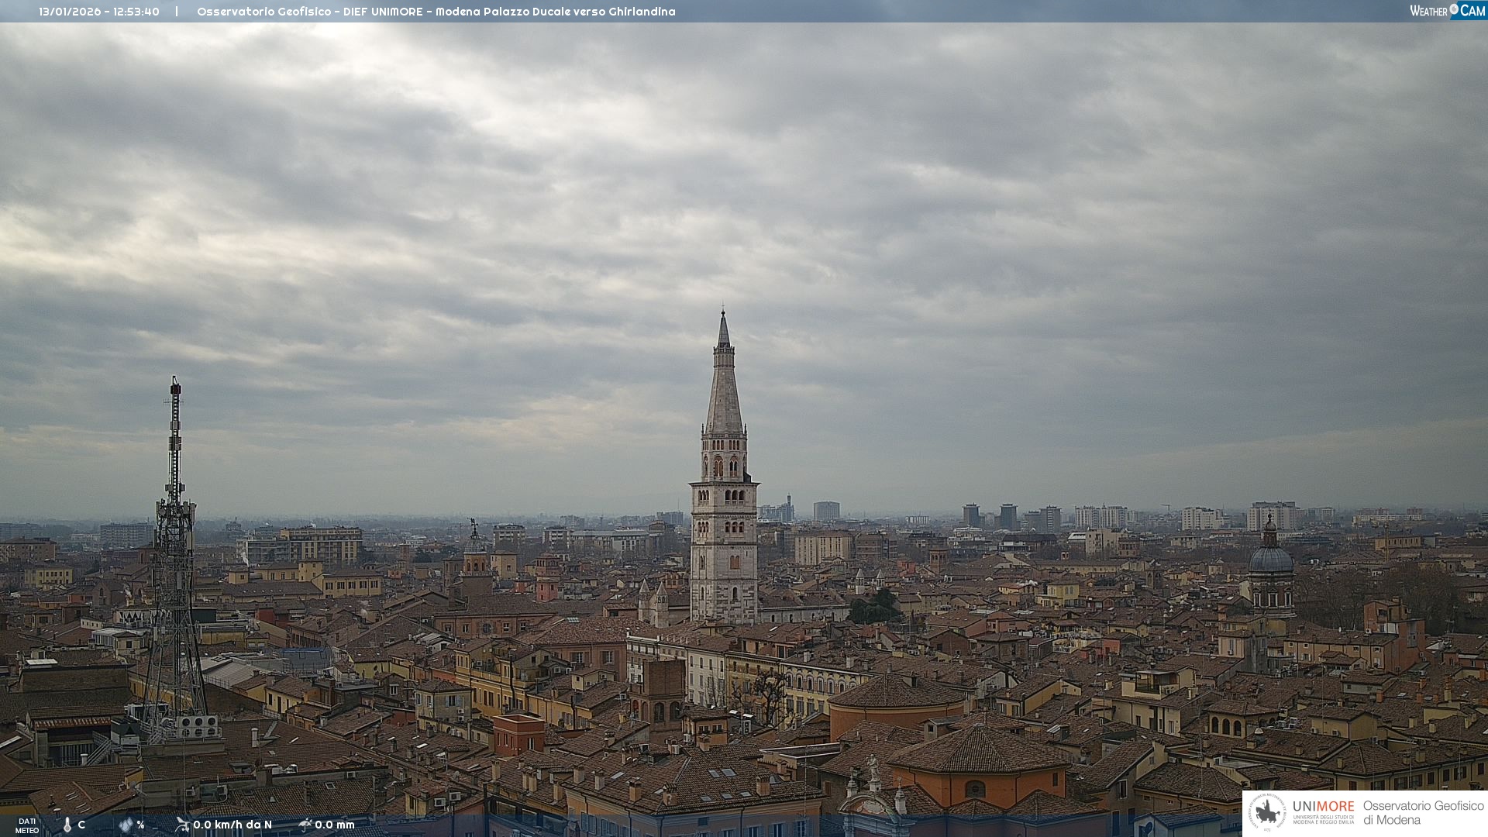Click the date and time stamp
This screenshot has height=837, width=1488.
[99, 12]
